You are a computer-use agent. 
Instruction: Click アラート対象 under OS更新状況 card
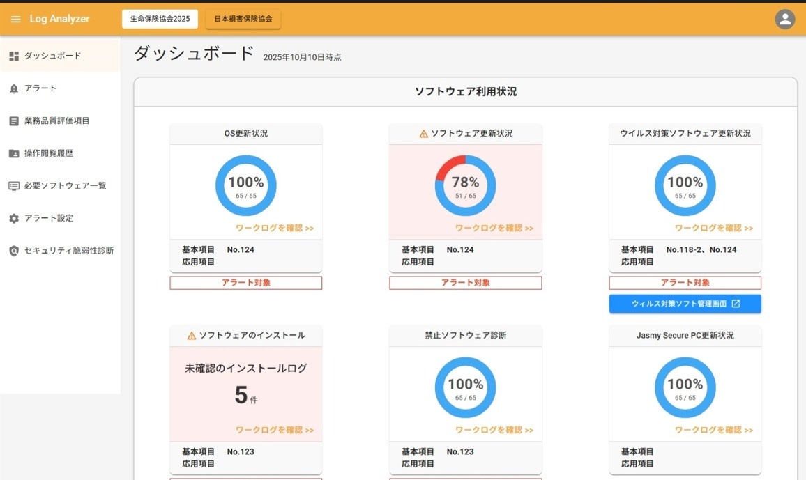click(245, 282)
